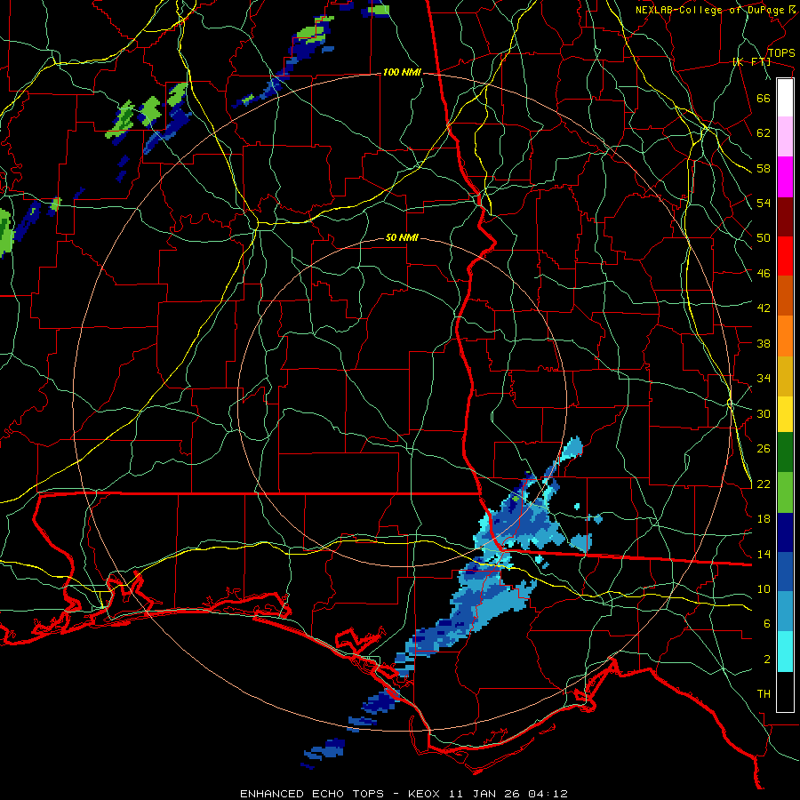Click the white 66 K FT color swatch
Viewport: 800px width, 800px height.
[x=785, y=98]
